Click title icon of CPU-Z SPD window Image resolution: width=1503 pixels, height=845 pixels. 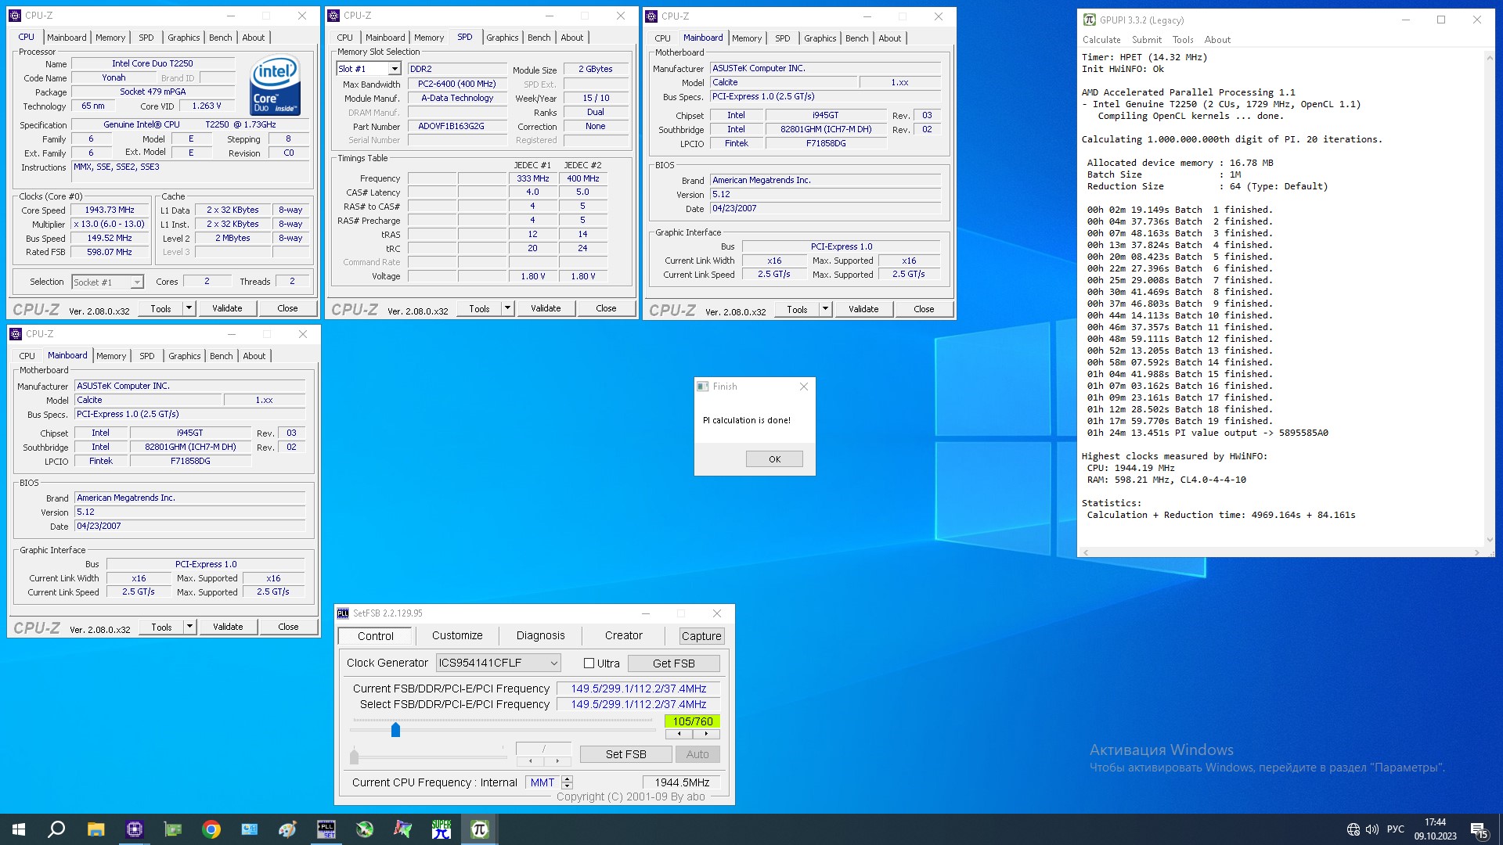click(333, 15)
